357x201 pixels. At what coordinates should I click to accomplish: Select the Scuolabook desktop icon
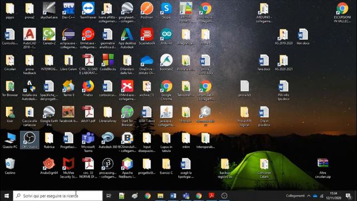pos(147,36)
